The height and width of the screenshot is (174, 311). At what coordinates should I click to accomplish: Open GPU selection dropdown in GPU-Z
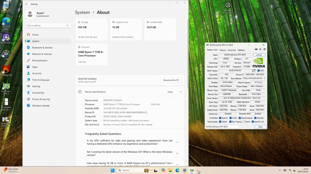(x=223, y=126)
